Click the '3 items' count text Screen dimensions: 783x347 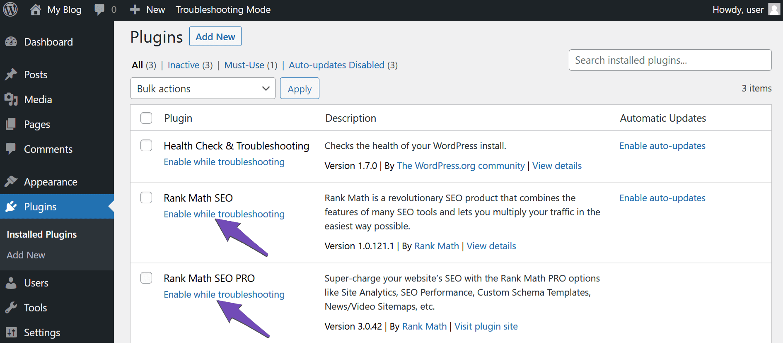(x=756, y=88)
